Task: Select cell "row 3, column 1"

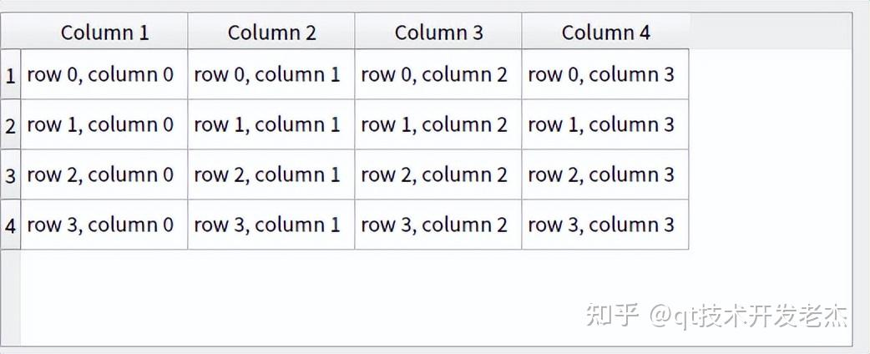Action: click(x=271, y=225)
